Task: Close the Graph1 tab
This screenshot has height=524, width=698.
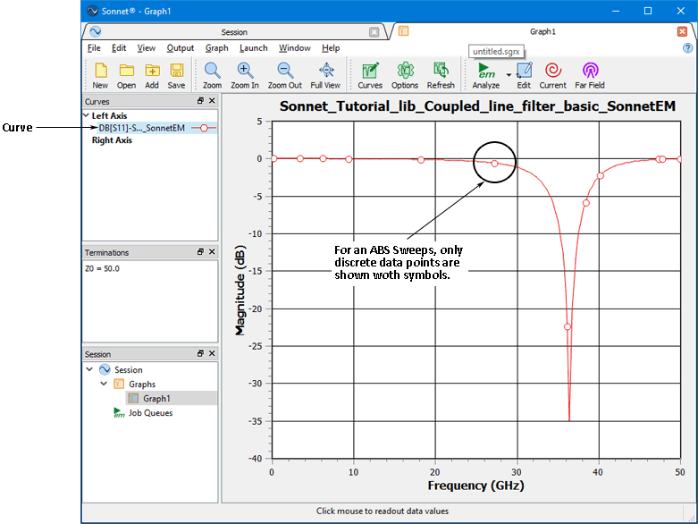Action: tap(682, 31)
